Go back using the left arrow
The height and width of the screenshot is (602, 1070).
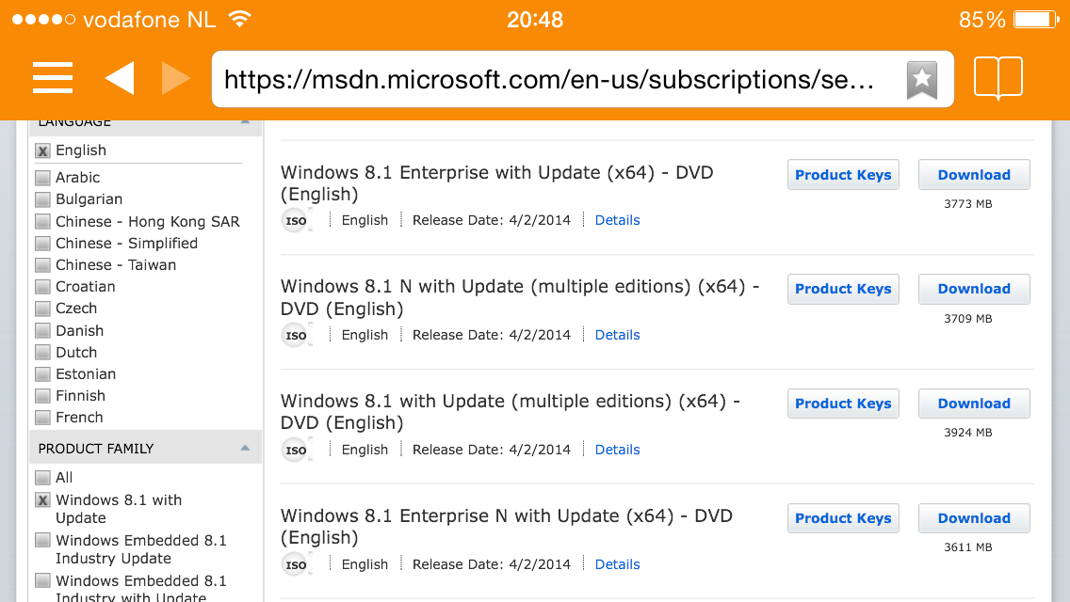pos(120,78)
